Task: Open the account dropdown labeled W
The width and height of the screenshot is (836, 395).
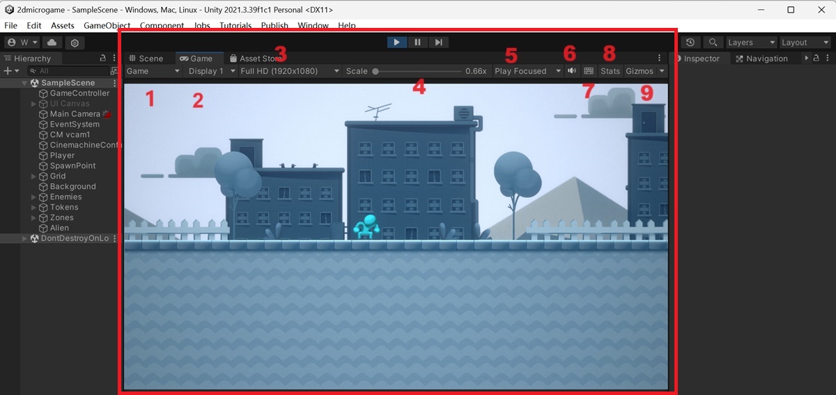Action: (23, 42)
